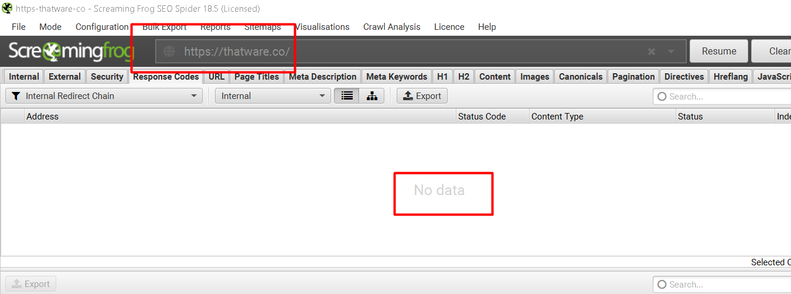Open the Internal scope dropdown

(272, 96)
